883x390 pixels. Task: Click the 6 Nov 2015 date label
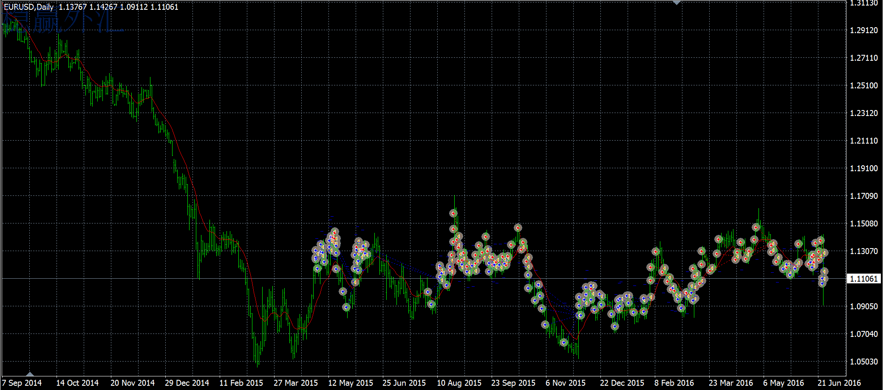566,383
